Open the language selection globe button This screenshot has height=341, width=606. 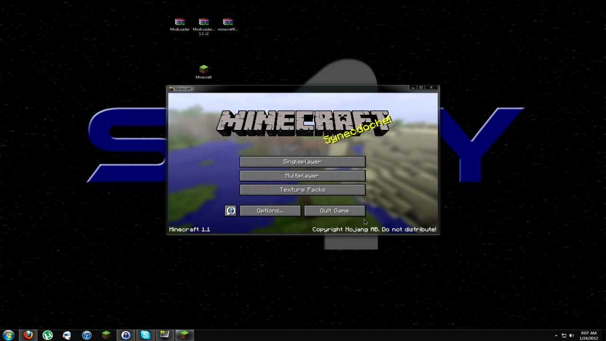coord(231,211)
